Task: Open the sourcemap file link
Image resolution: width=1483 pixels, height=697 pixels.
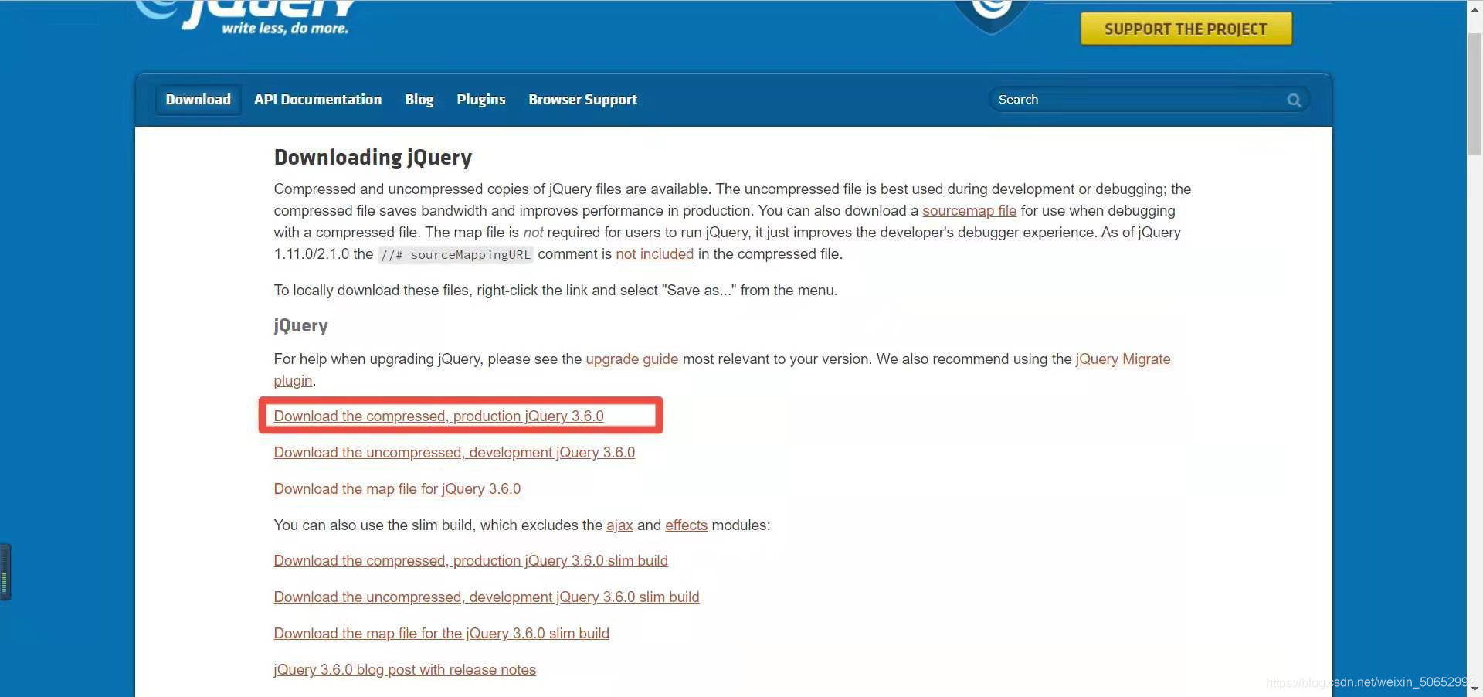Action: click(x=969, y=211)
